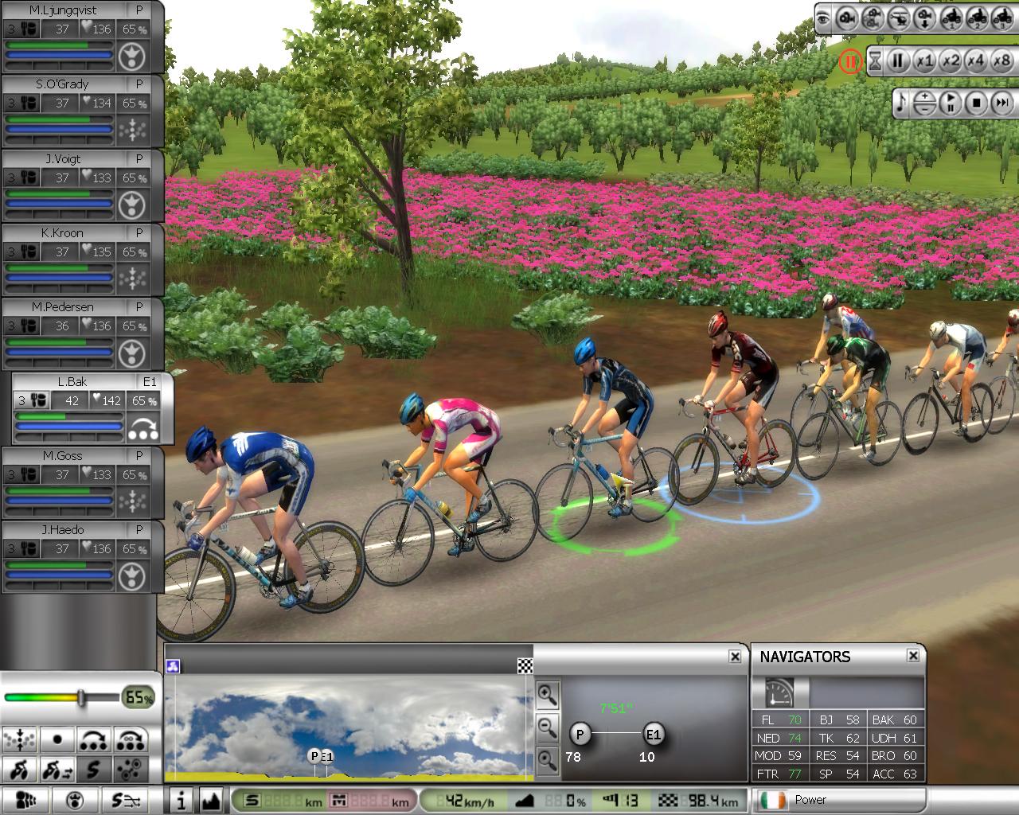Select the E1 breakaway group marker
1019x815 pixels.
654,735
